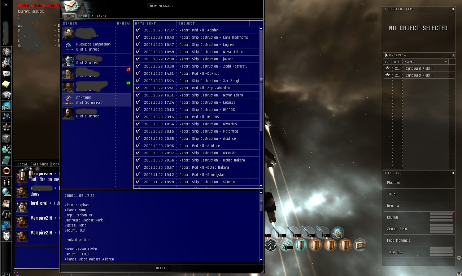Click checkmark beside Ship Destruction - Logrem
This screenshot has width=462, height=276.
click(x=138, y=44)
